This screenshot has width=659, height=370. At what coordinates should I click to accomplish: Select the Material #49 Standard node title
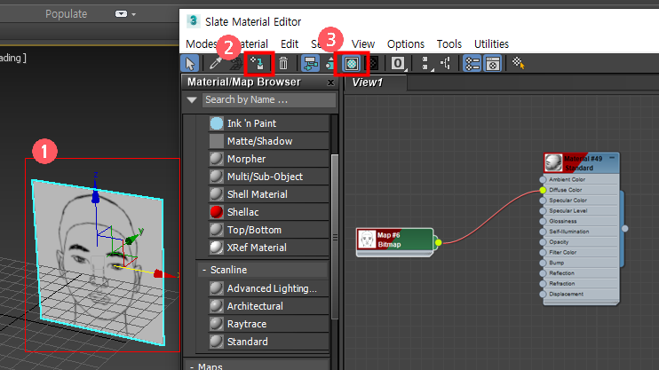584,163
